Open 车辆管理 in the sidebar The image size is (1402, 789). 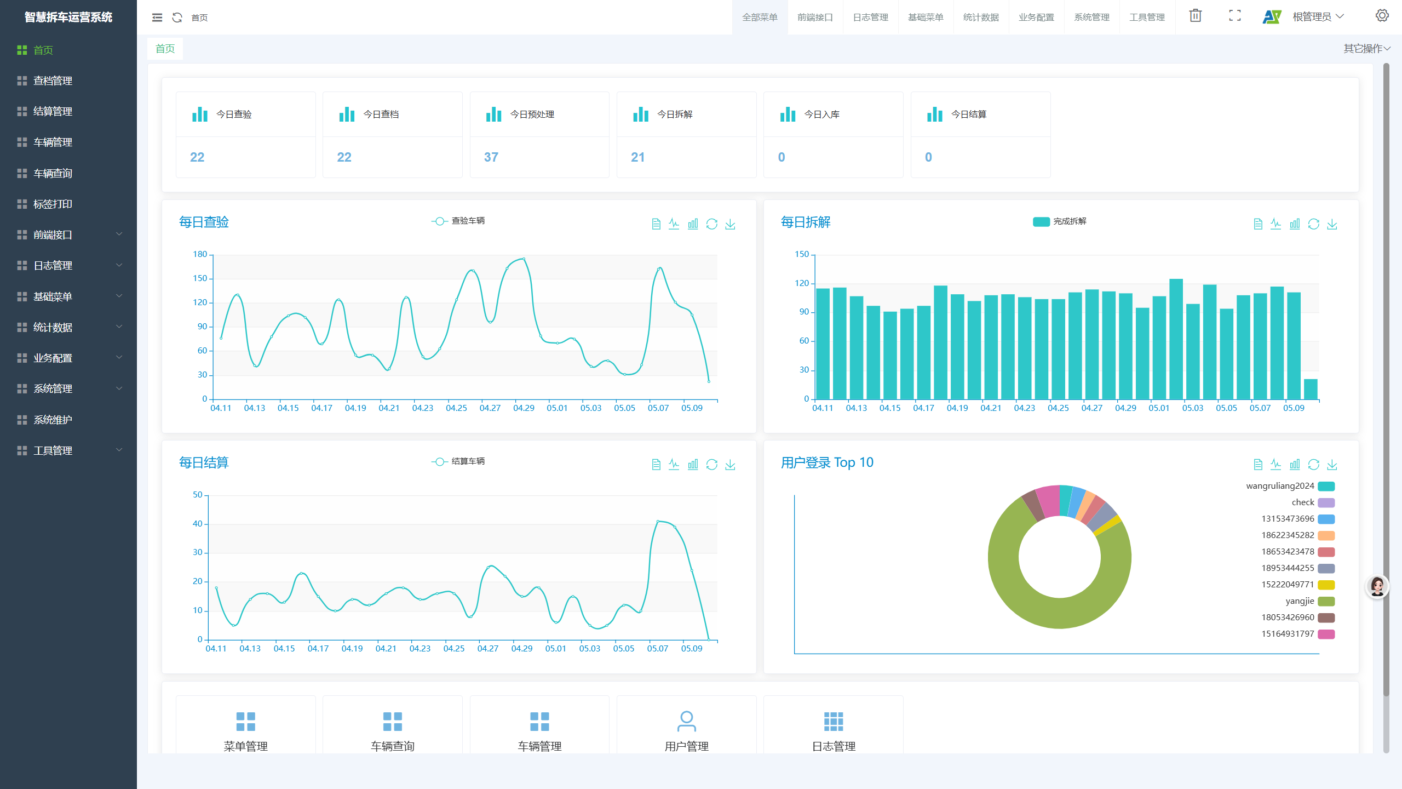(53, 142)
